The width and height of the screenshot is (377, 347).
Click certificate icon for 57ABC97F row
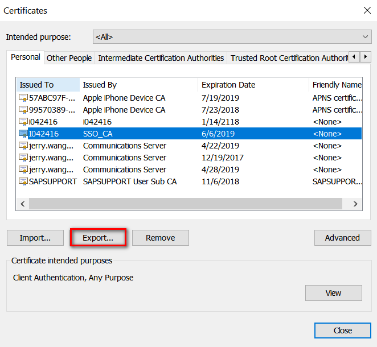(x=23, y=98)
